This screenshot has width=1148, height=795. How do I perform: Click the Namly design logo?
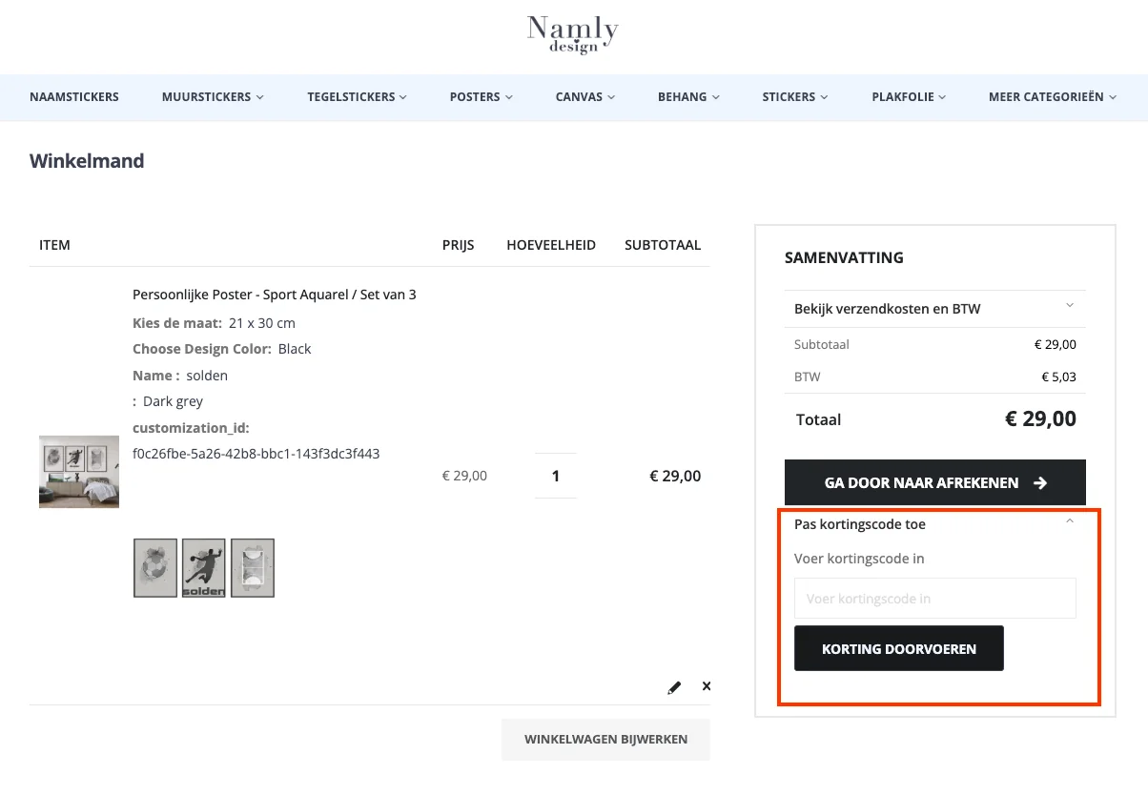(573, 35)
